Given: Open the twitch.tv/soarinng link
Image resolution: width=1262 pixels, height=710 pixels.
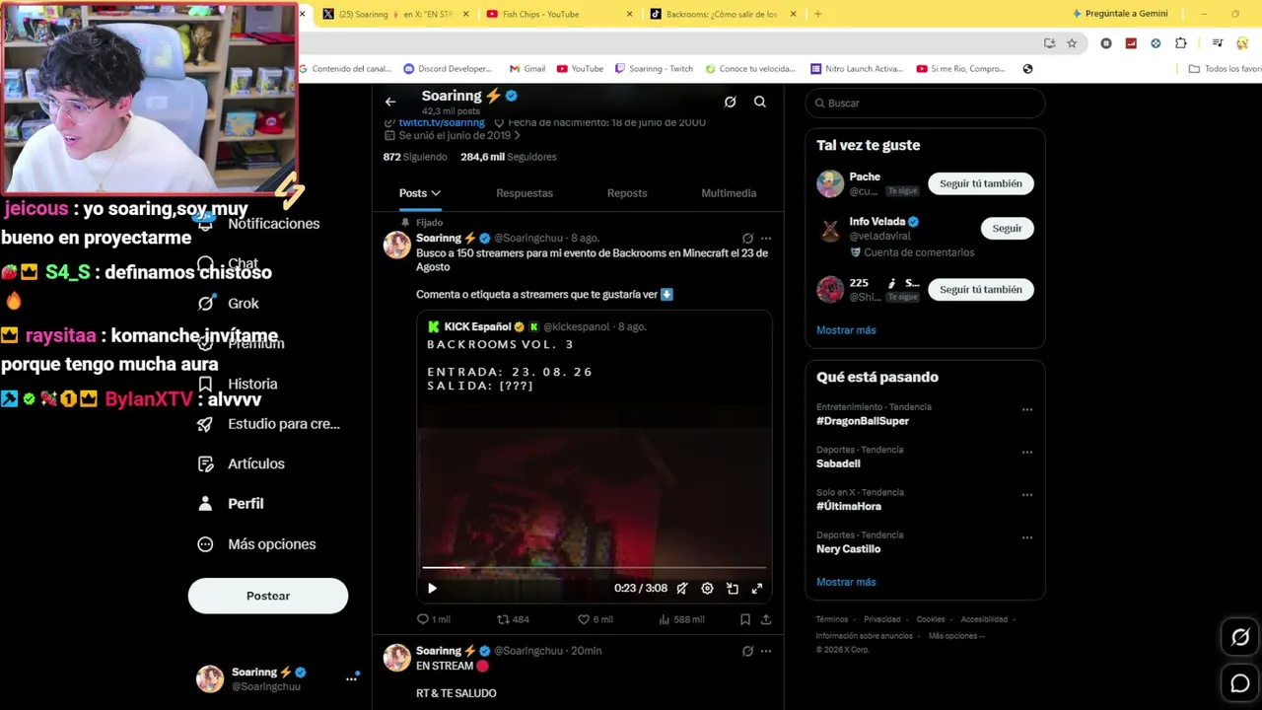Looking at the screenshot, I should click(442, 123).
